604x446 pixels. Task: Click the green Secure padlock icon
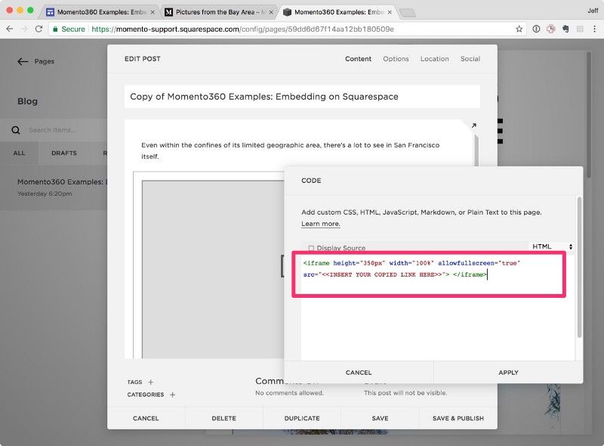(x=55, y=29)
